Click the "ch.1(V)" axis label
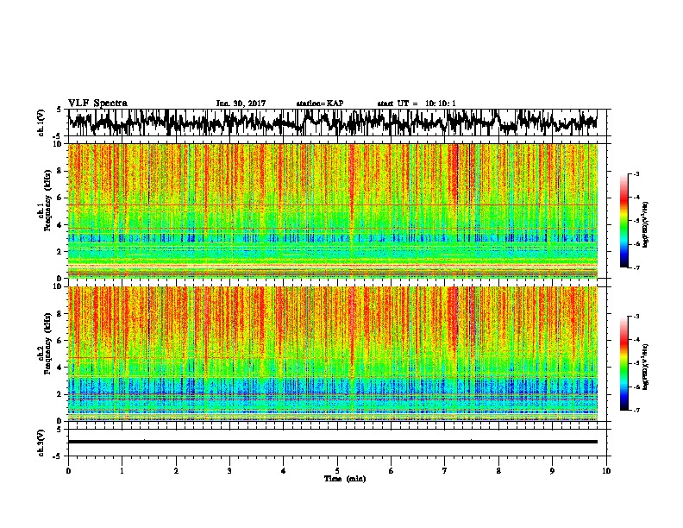The image size is (683, 528). pyautogui.click(x=41, y=123)
